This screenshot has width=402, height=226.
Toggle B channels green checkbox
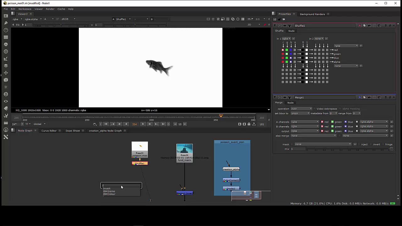pyautogui.click(x=332, y=126)
